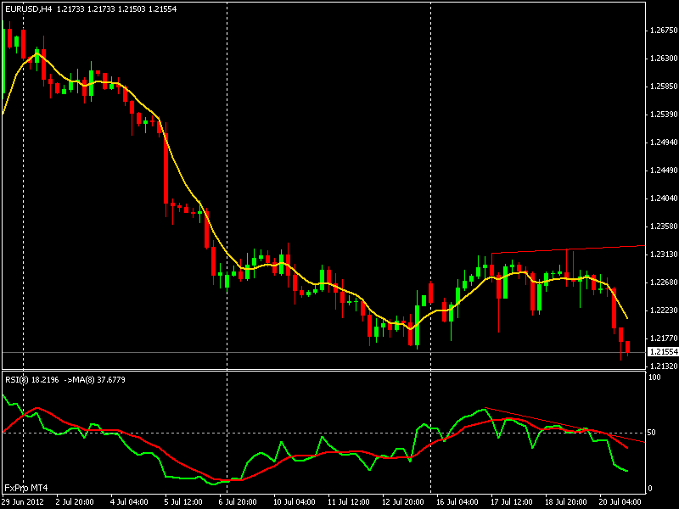Click the 20 Jul 04:00 time label
The image size is (679, 509).
[620, 502]
